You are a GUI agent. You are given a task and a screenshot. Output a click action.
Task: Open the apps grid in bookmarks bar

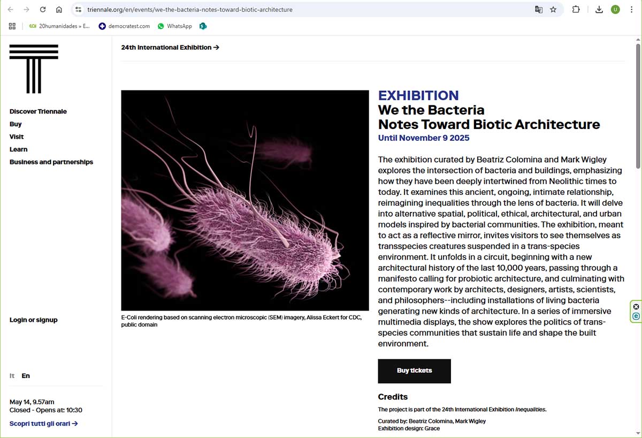[x=12, y=26]
